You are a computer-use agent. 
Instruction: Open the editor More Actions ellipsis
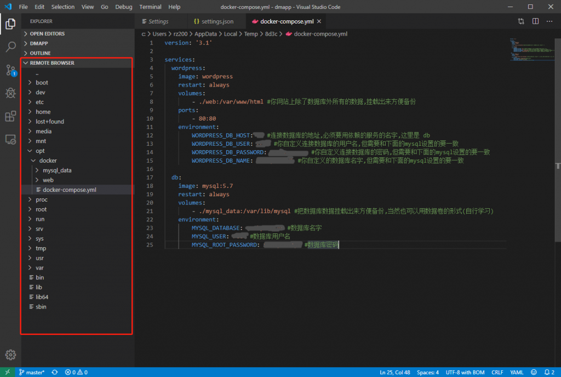click(549, 21)
